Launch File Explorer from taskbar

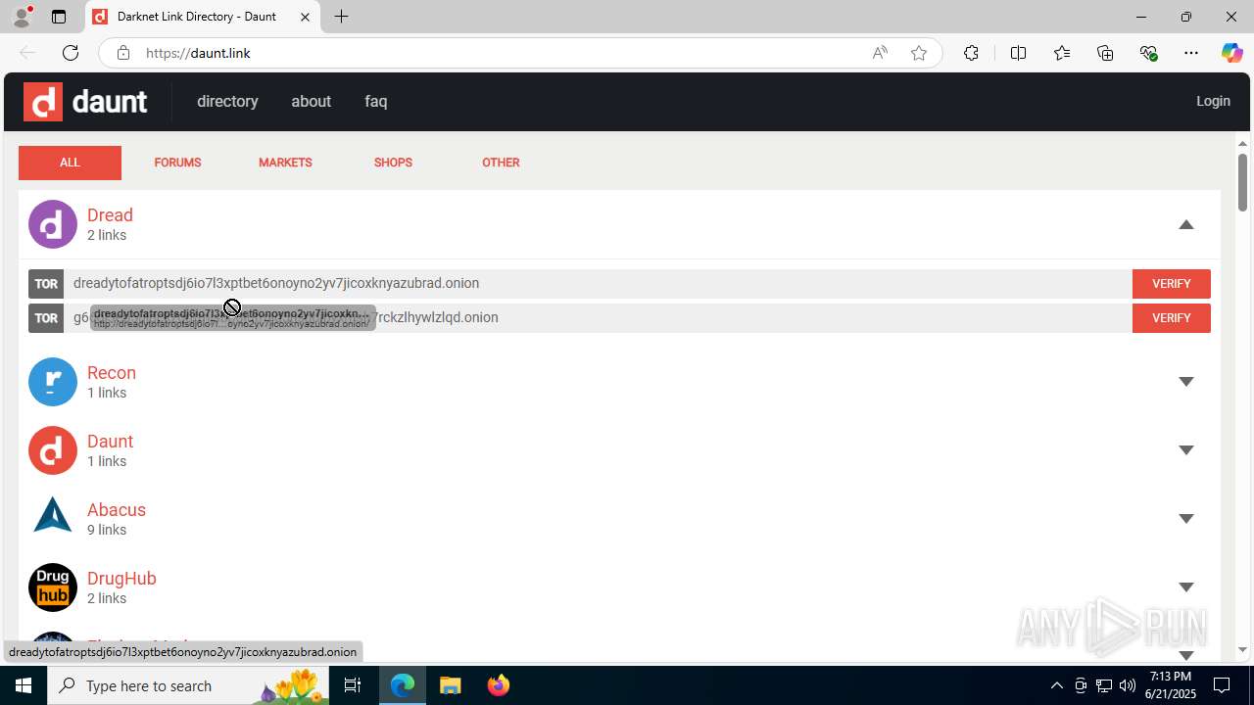(450, 685)
